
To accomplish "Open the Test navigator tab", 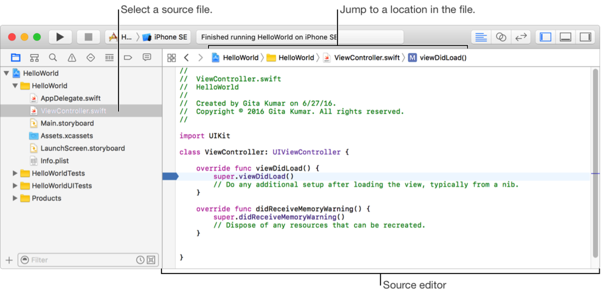I will tap(90, 58).
